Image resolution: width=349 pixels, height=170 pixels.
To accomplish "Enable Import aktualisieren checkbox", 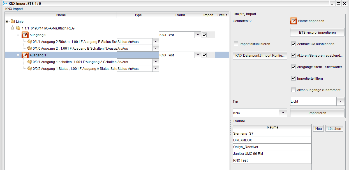I will point(236,44).
